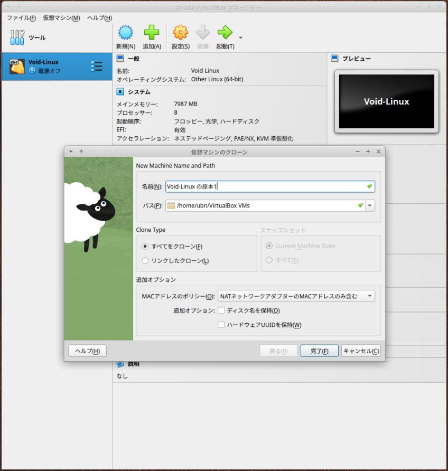Click the プレビュー header text
Screen dimensions: 448x471
(x=357, y=59)
